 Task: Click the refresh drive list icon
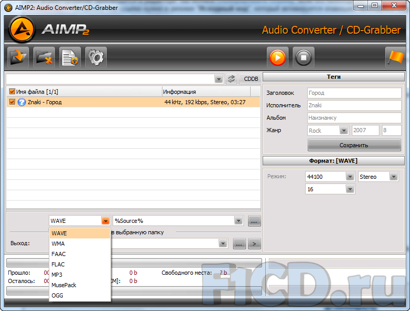[231, 79]
